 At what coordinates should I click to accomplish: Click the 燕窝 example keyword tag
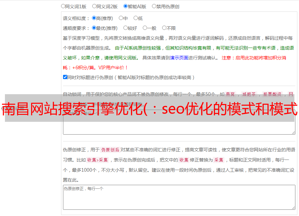click(x=230, y=94)
